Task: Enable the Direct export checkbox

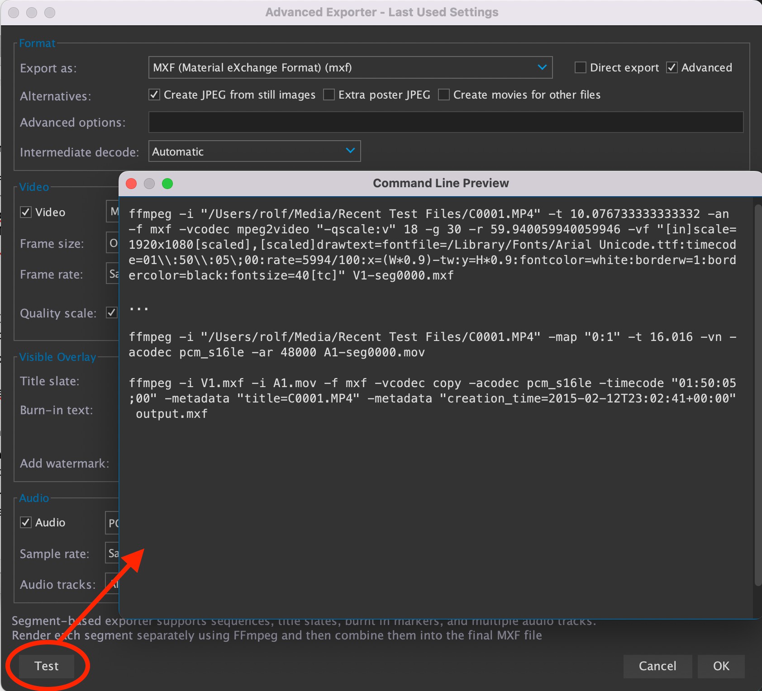Action: point(581,68)
